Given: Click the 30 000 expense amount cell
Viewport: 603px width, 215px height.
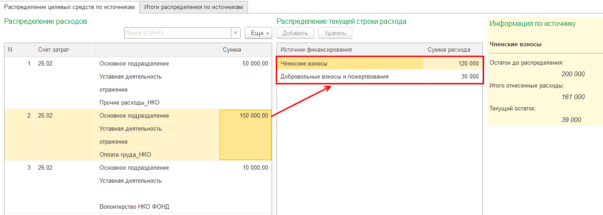Looking at the screenshot, I should (x=453, y=77).
